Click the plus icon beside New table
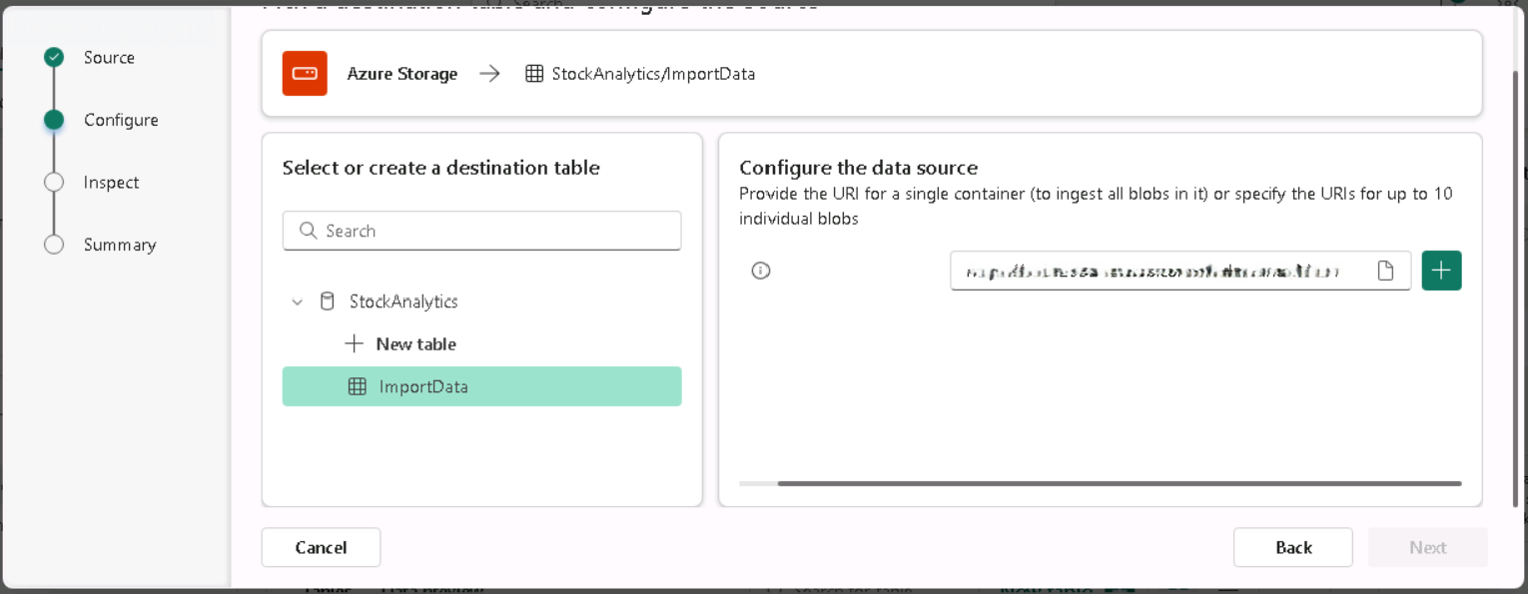 click(354, 343)
